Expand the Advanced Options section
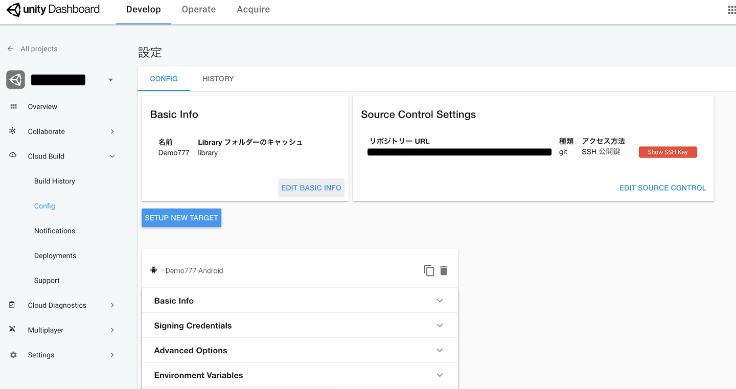736x389 pixels. 440,350
